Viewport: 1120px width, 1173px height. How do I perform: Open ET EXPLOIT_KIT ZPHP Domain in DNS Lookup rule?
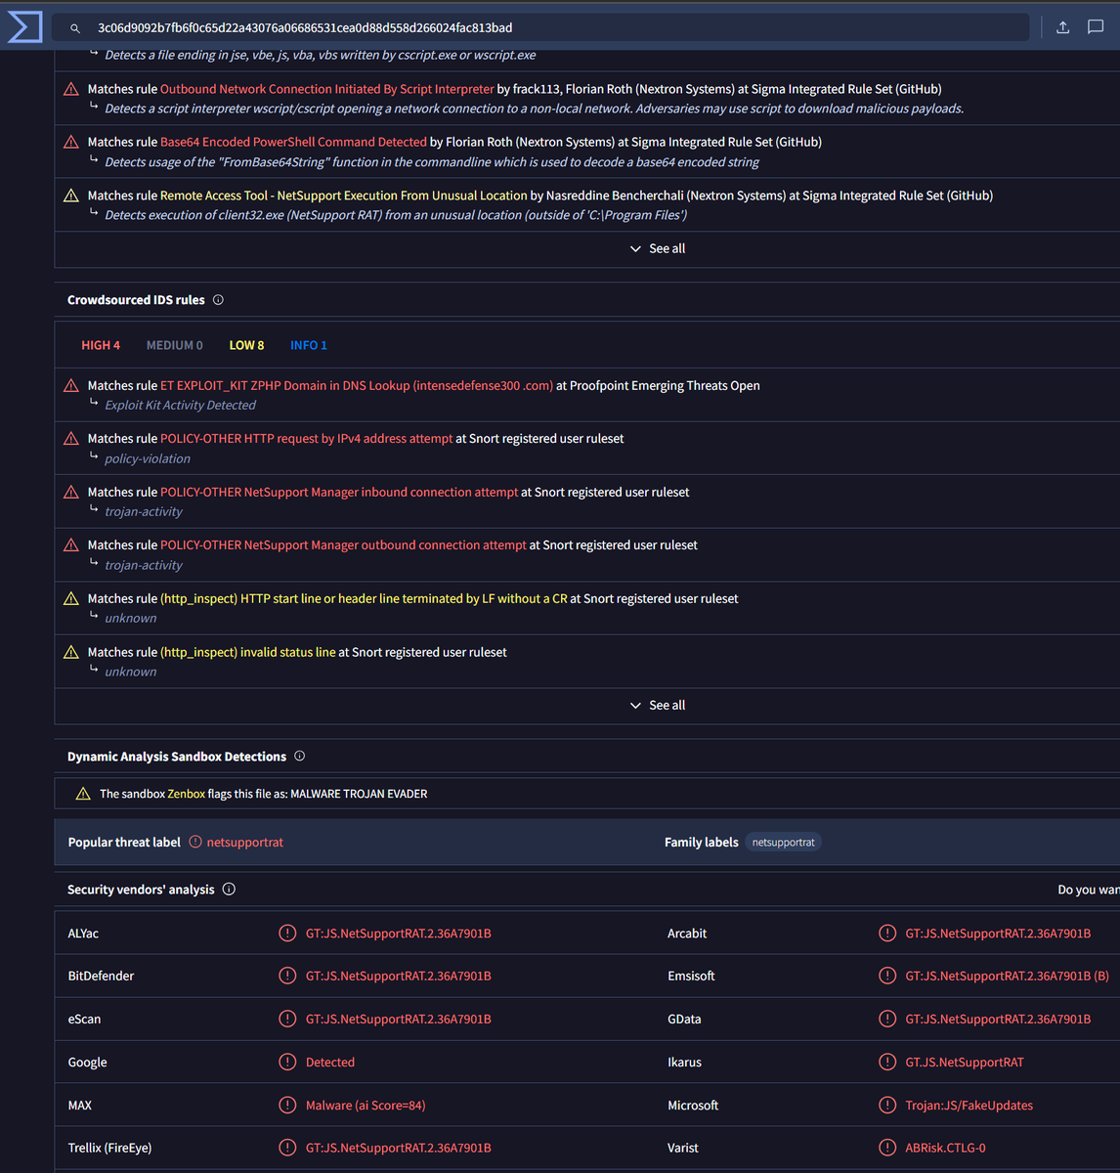pyautogui.click(x=357, y=386)
